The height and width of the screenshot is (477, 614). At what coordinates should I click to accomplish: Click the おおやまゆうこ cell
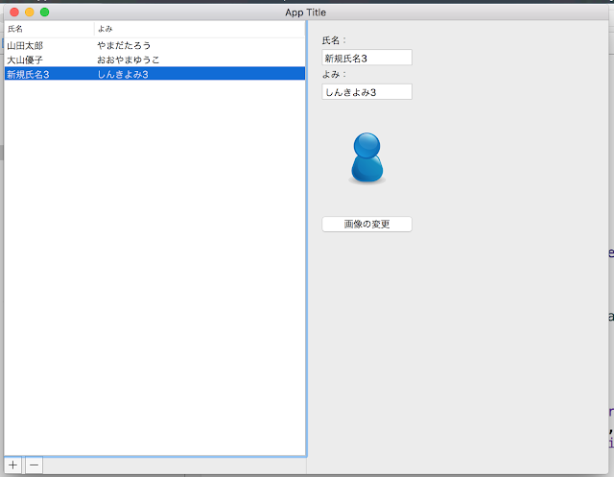click(x=128, y=60)
